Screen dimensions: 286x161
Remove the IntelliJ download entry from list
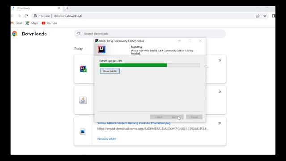pos(220,60)
